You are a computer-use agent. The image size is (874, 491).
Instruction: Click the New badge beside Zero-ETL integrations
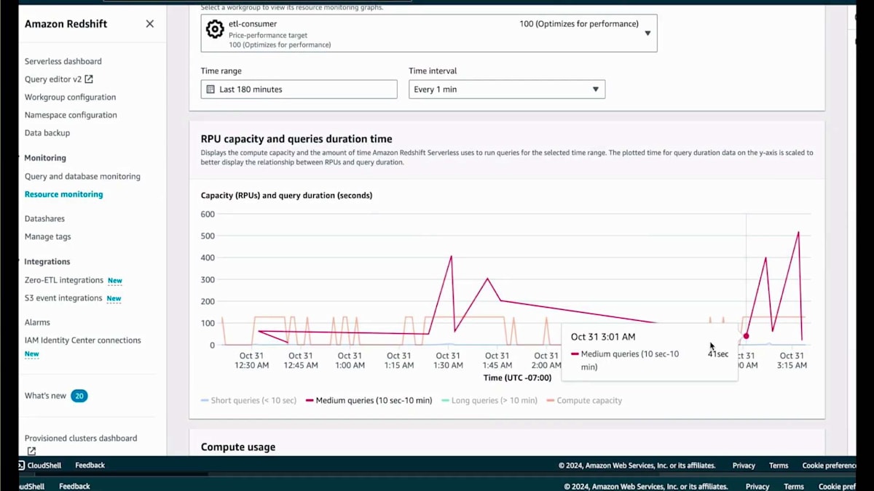[x=115, y=281]
